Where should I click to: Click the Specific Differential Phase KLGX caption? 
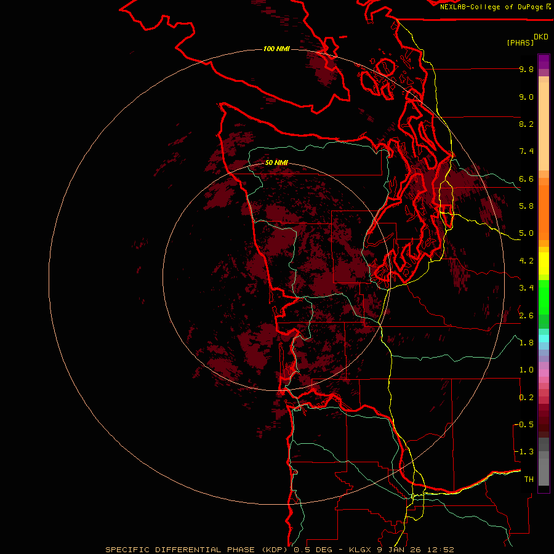pos(279,550)
